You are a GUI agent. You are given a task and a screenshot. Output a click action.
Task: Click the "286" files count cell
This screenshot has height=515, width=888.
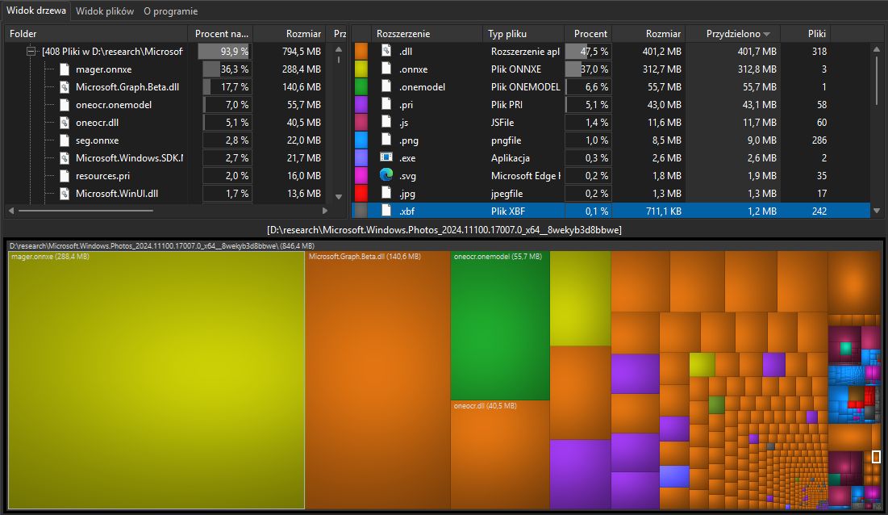click(819, 140)
